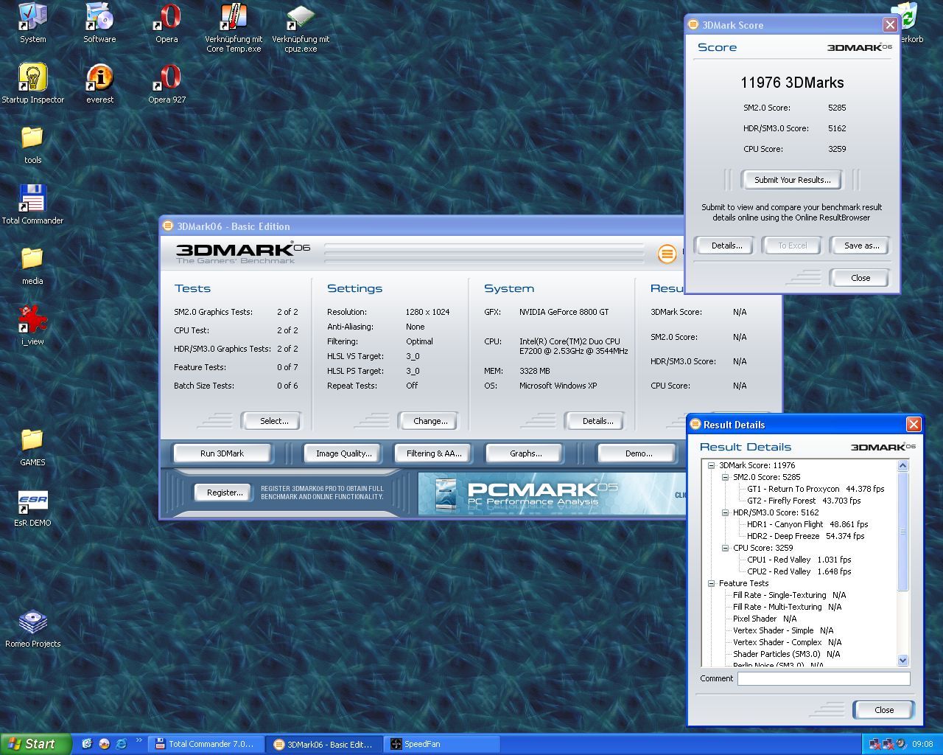Launch Total Commander from the desktop icon
943x755 pixels.
32,204
